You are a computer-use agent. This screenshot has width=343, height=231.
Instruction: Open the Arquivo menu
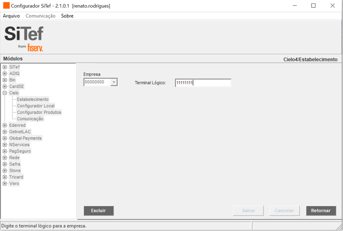click(x=11, y=16)
